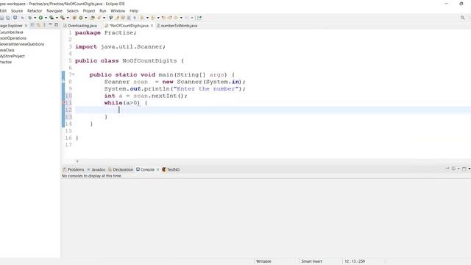Open the TestNG view tab

point(171,169)
